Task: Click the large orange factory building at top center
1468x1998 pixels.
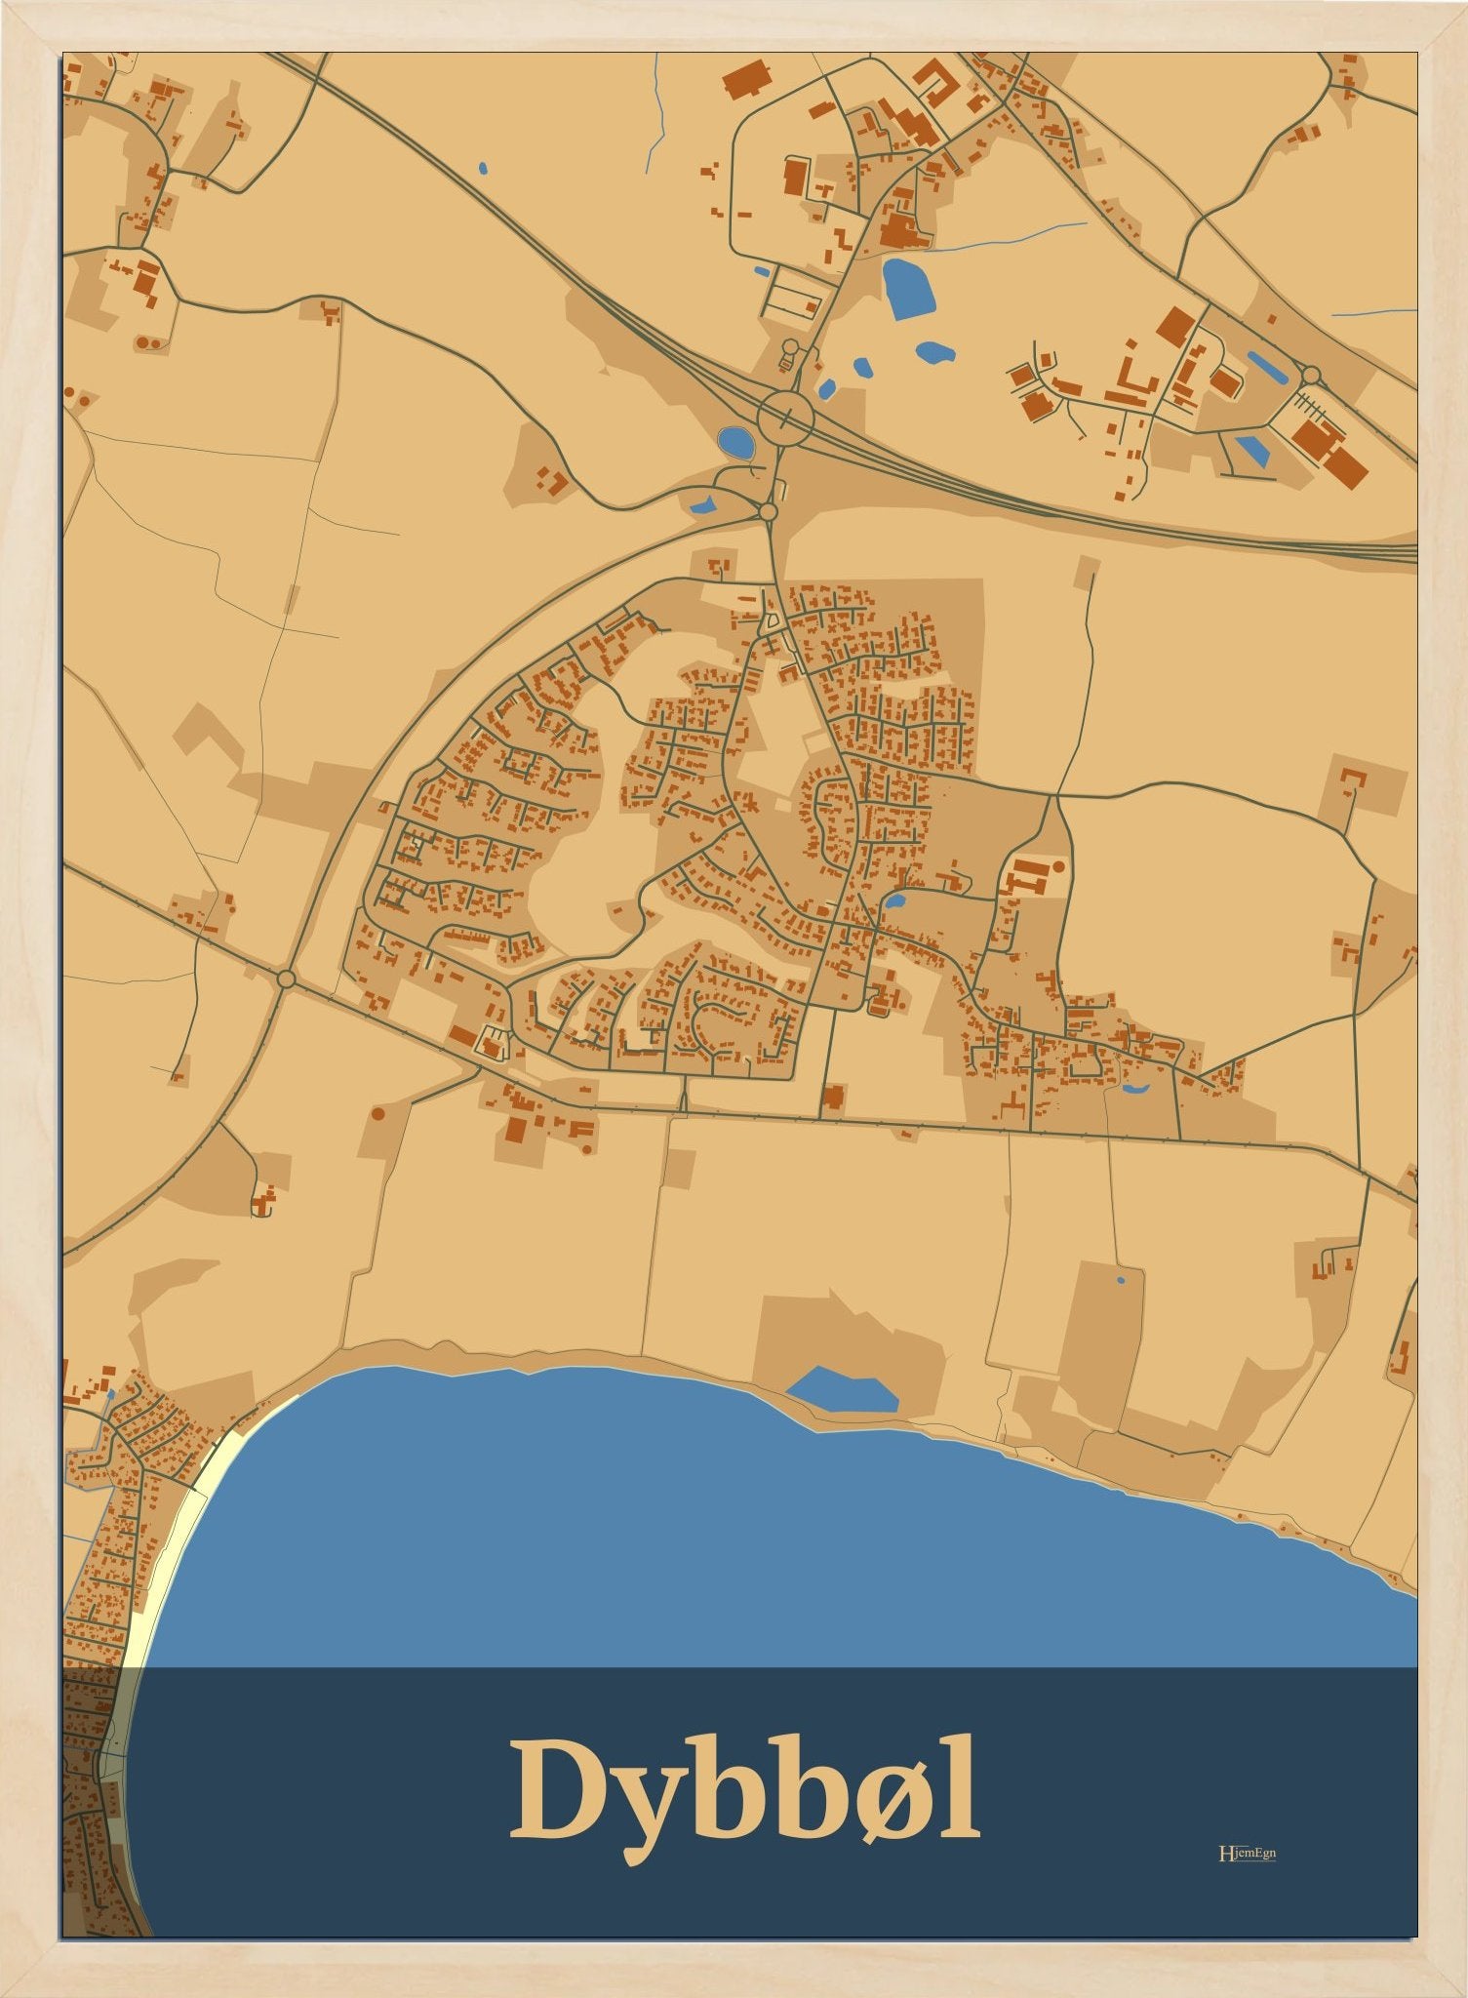Action: click(748, 78)
